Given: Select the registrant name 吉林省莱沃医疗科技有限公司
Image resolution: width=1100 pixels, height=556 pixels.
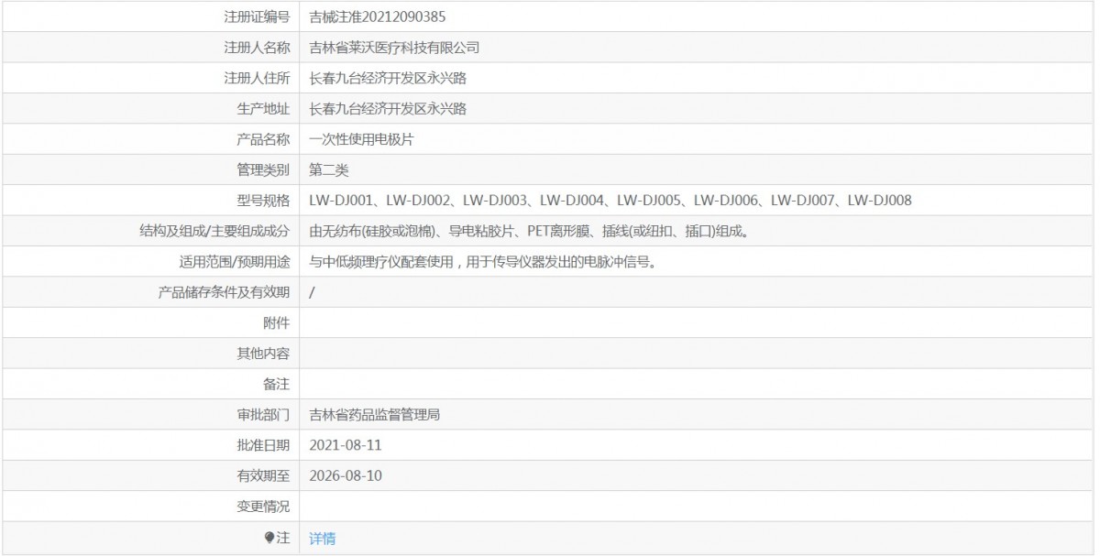Looking at the screenshot, I should pyautogui.click(x=394, y=48).
